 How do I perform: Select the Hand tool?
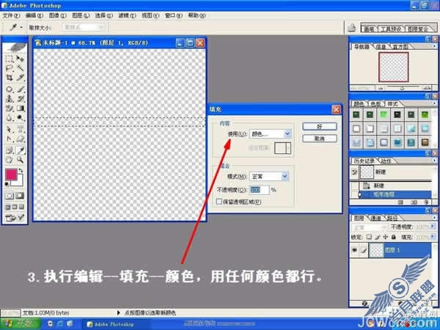pos(10,160)
